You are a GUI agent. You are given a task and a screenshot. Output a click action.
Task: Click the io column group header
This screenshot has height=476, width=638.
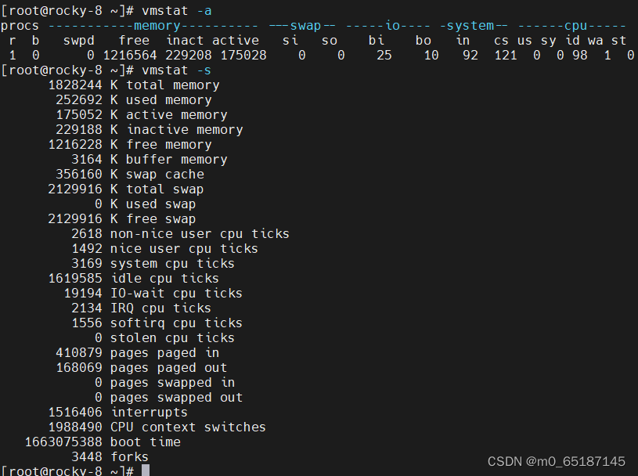click(x=387, y=26)
